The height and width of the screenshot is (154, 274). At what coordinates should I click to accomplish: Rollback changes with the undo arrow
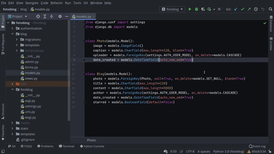point(262,9)
